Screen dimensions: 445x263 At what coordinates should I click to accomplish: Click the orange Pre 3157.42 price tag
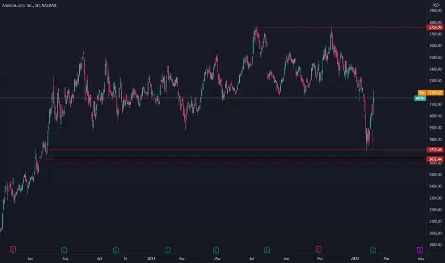click(431, 93)
